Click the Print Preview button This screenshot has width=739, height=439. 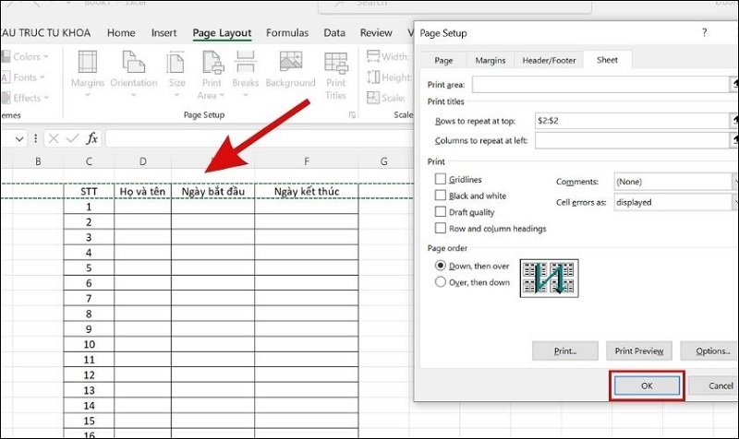click(x=637, y=351)
